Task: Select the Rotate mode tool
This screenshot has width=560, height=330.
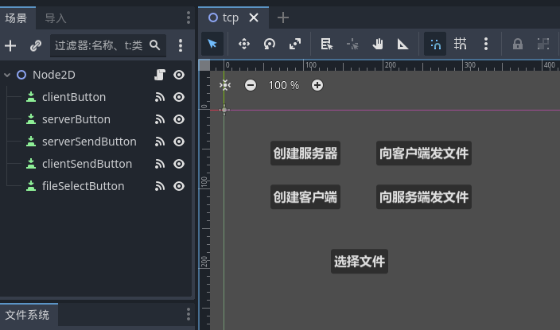Action: point(270,45)
